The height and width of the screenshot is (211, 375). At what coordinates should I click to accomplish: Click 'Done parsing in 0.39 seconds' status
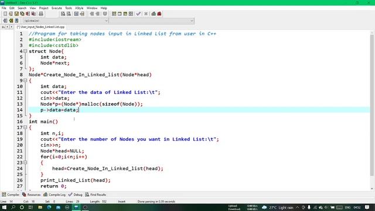[x=156, y=202]
